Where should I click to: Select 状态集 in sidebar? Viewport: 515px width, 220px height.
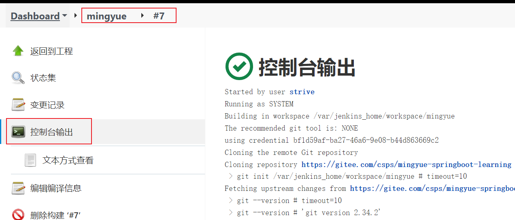point(43,78)
